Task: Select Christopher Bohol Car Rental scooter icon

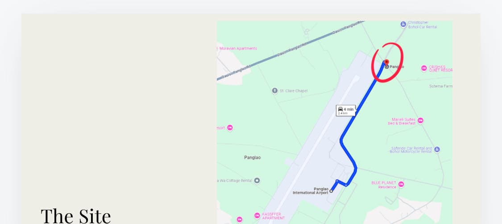Action: (403, 24)
